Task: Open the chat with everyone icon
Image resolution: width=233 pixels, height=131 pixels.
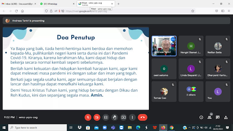Action: coord(218,117)
